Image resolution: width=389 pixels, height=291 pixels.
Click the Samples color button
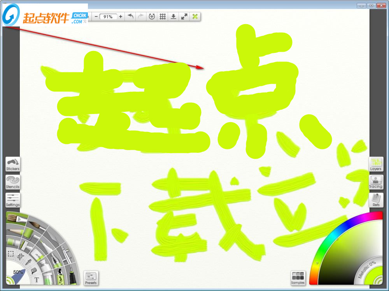point(298,278)
